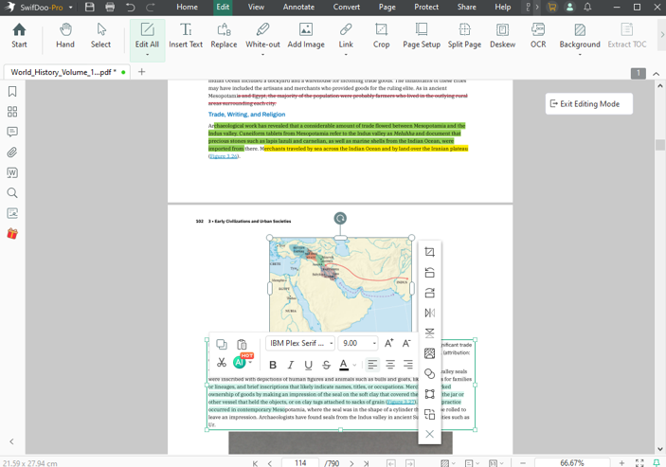Activate the Select cursor tool
Viewport: 666px width, 467px height.
[x=100, y=36]
